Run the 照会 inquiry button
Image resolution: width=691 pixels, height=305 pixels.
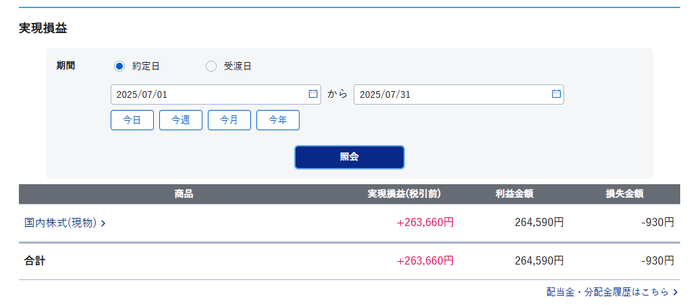[x=349, y=157]
